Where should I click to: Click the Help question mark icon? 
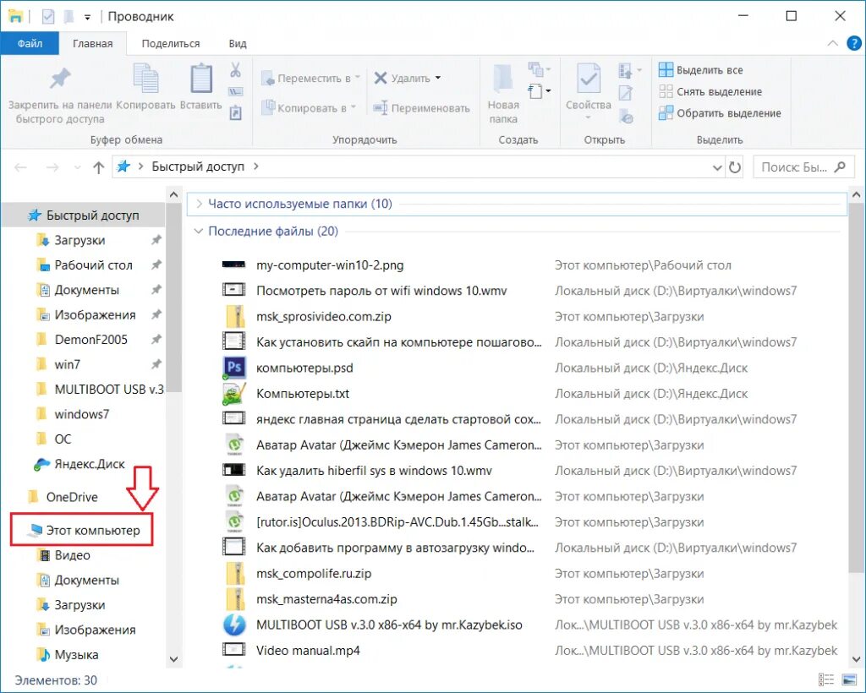[854, 43]
